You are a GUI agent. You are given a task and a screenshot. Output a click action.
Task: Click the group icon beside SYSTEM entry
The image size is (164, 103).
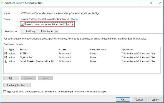coord(6,54)
